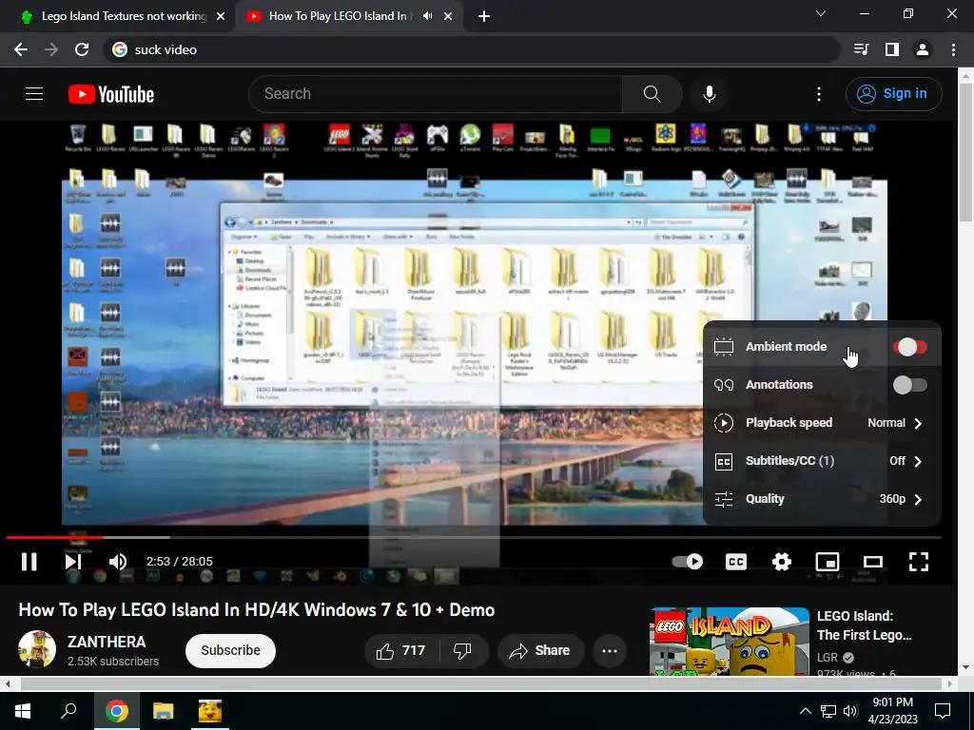
Task: Skip to the next video
Action: (73, 561)
